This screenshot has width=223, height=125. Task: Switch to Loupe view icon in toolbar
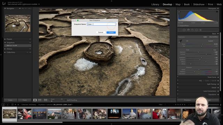(35, 100)
